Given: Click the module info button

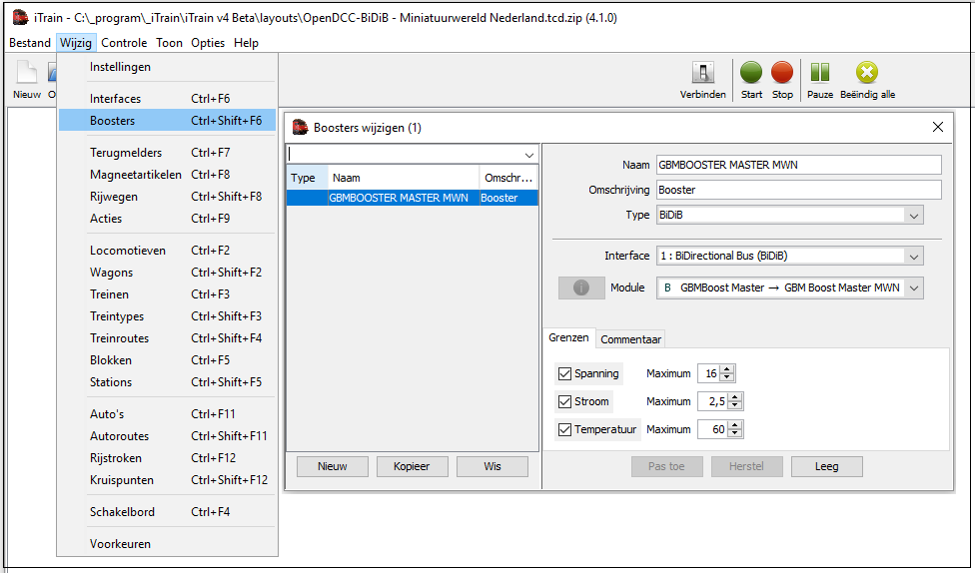Looking at the screenshot, I should coord(581,287).
